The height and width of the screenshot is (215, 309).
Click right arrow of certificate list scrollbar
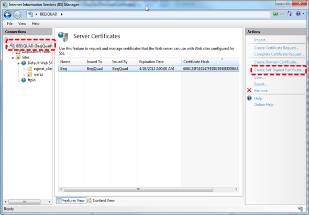236,189
